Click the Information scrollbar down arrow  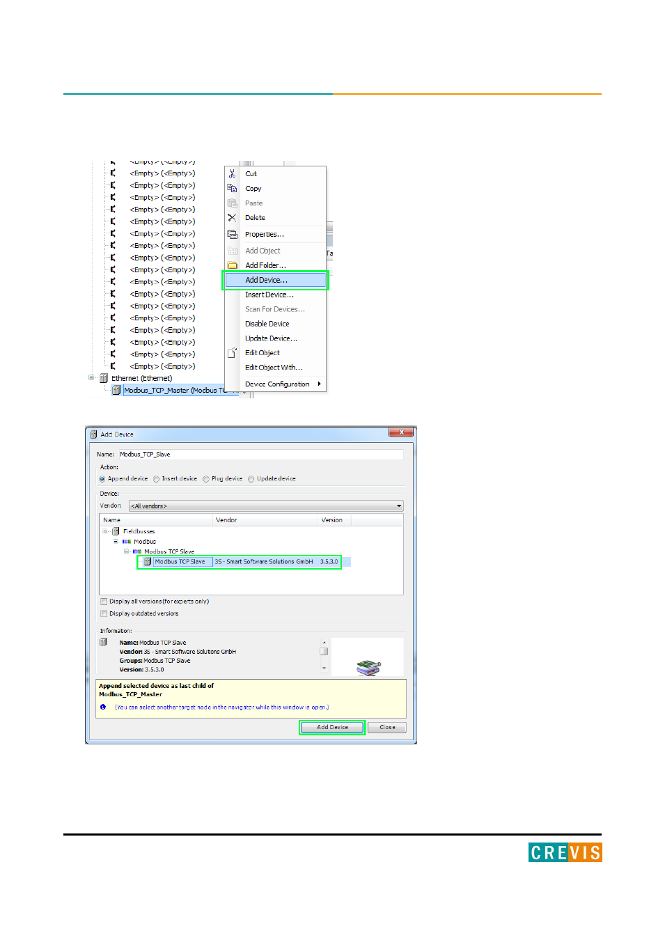[x=324, y=668]
